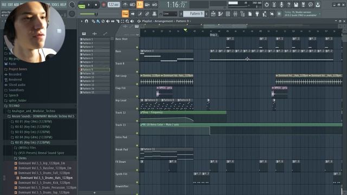Click the main pitch knob under the volume knob
The width and height of the screenshot is (347, 195).
tap(72, 14)
